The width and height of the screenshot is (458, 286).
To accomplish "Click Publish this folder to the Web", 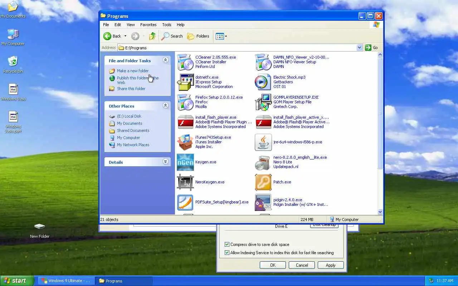I will pyautogui.click(x=138, y=80).
